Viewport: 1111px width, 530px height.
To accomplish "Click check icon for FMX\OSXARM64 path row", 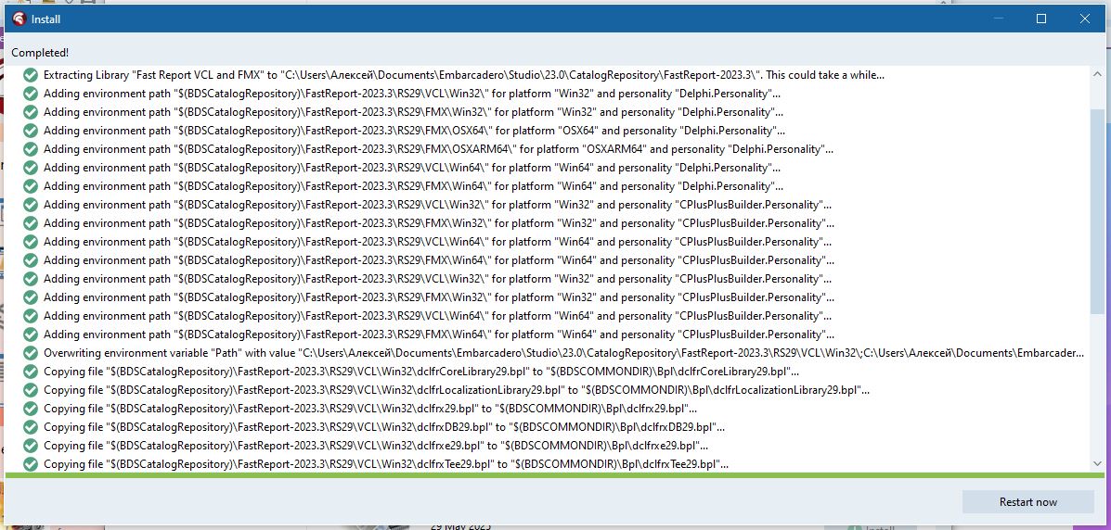I will [30, 149].
